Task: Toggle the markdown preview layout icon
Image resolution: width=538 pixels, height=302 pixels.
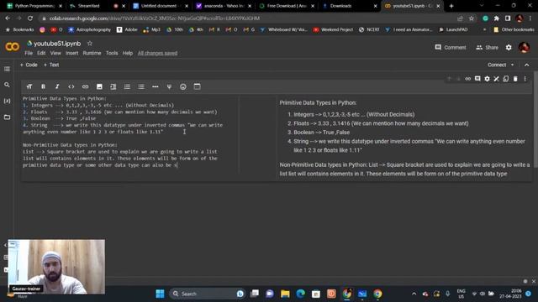Action: point(197,86)
